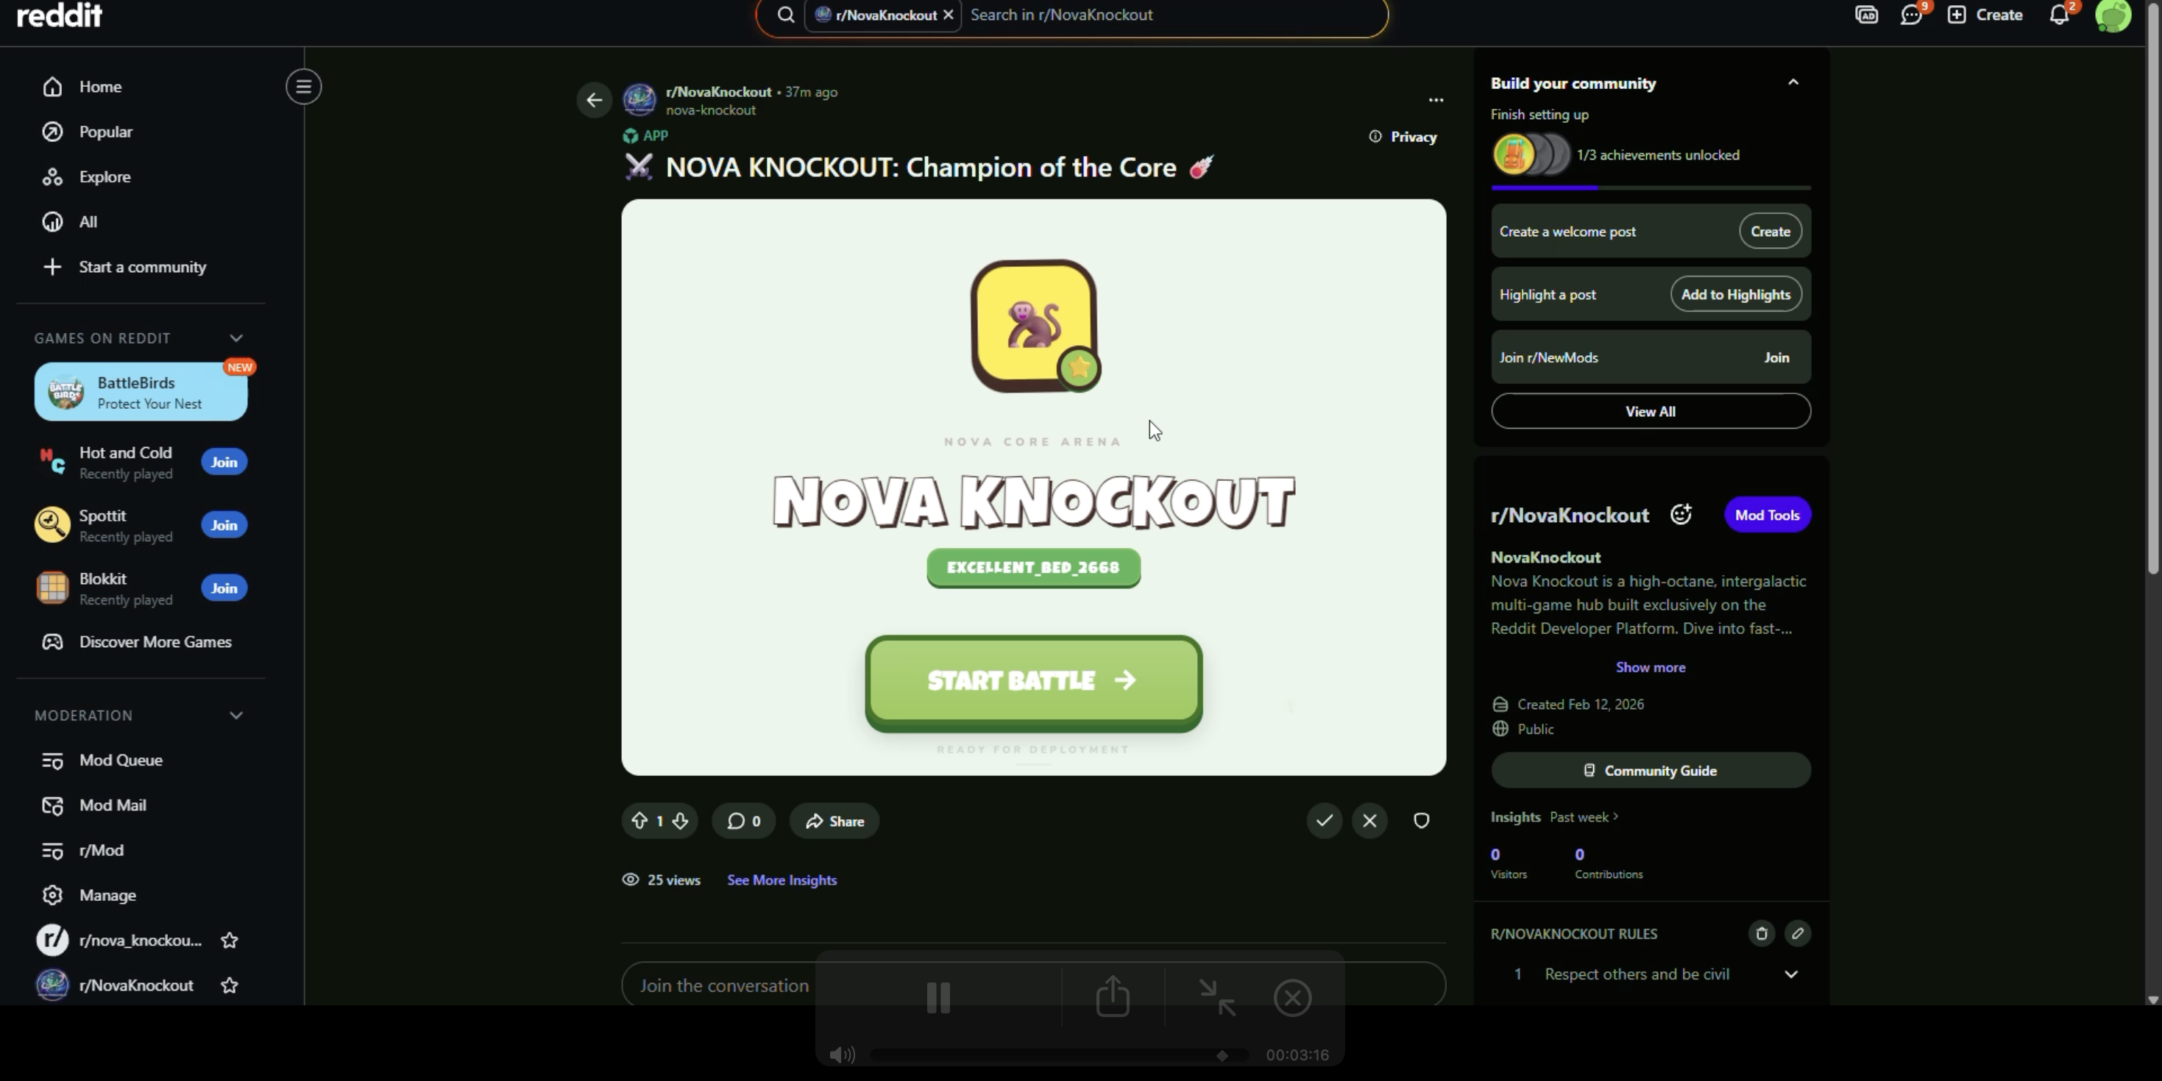Go to Popular feed

tap(105, 132)
